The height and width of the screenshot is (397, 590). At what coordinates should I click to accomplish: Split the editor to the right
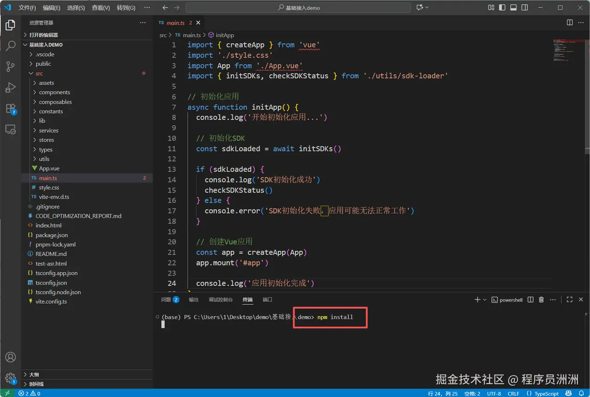(570, 23)
